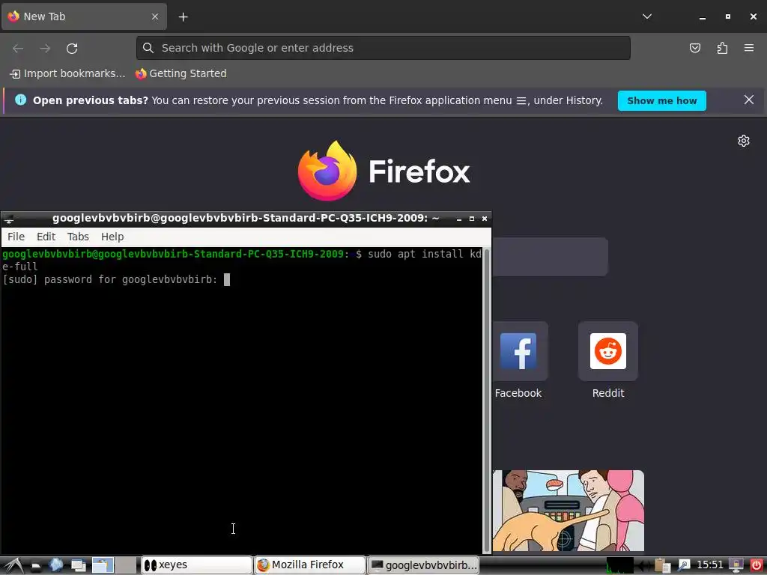Open the search magnifier tray icon
The image size is (767, 575).
[683, 566]
